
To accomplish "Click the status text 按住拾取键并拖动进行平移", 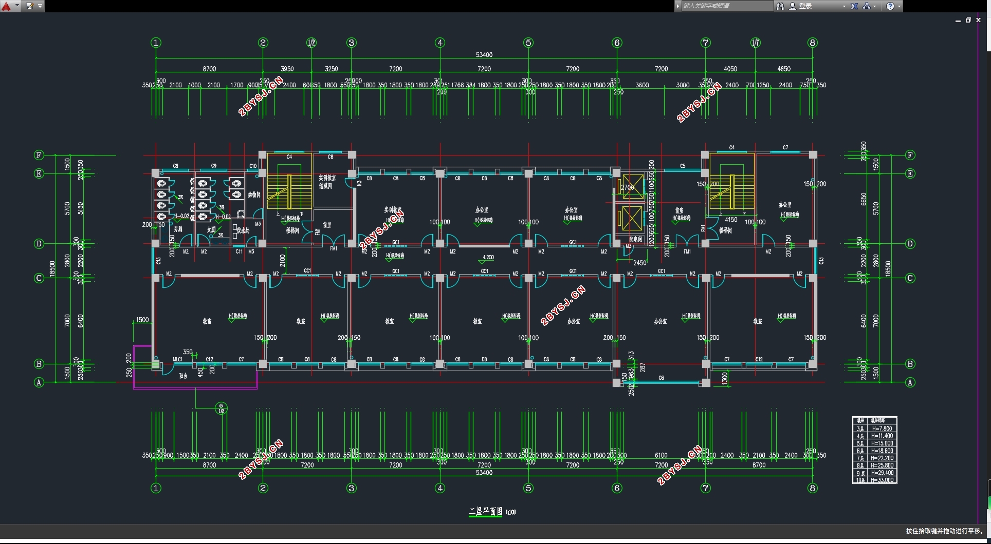I will pos(945,531).
